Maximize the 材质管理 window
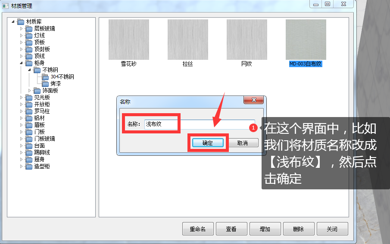The image size is (390, 244). tap(328, 4)
